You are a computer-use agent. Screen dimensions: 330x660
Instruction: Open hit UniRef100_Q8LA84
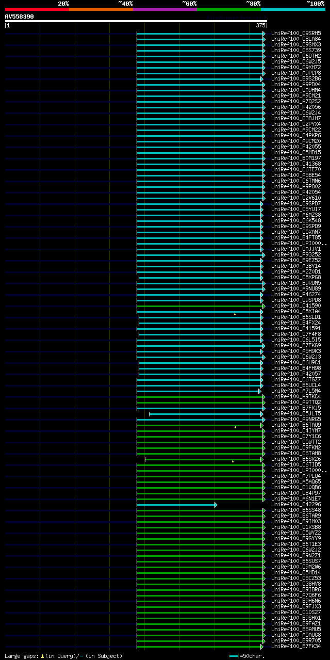pyautogui.click(x=296, y=39)
